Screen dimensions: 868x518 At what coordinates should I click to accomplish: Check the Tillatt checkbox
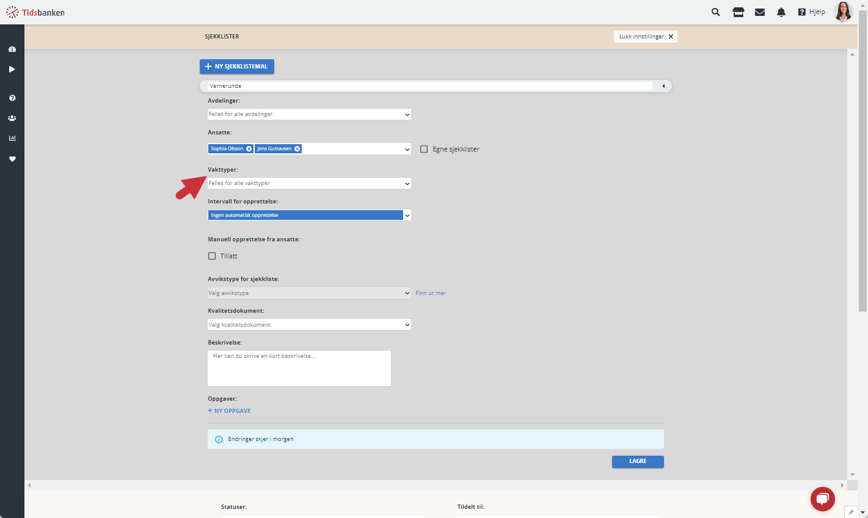pos(212,256)
